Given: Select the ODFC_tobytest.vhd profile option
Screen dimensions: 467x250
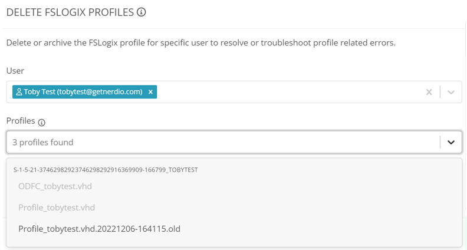Looking at the screenshot, I should [55, 186].
